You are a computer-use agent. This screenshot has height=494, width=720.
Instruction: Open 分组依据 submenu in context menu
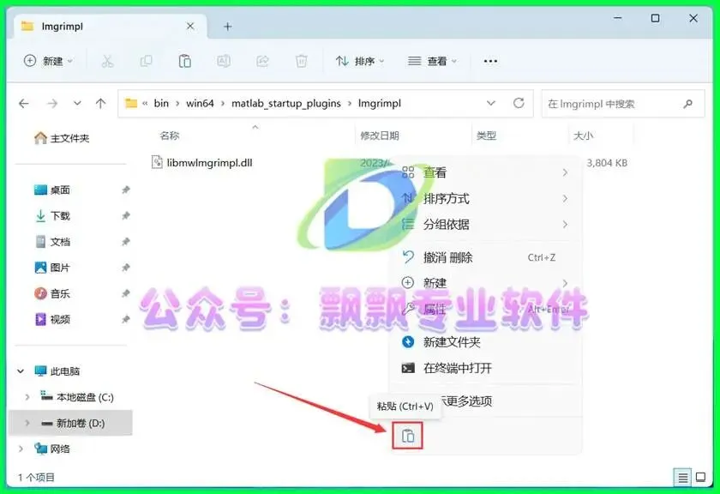485,224
